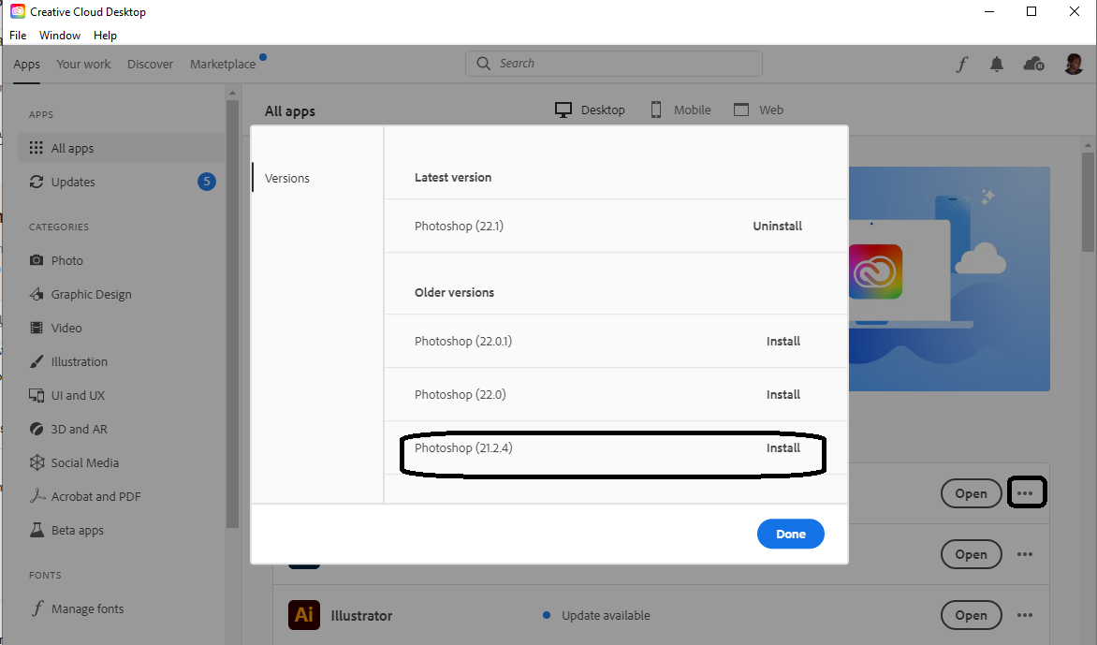Click the Adobe Fonts f icon

[x=961, y=63]
